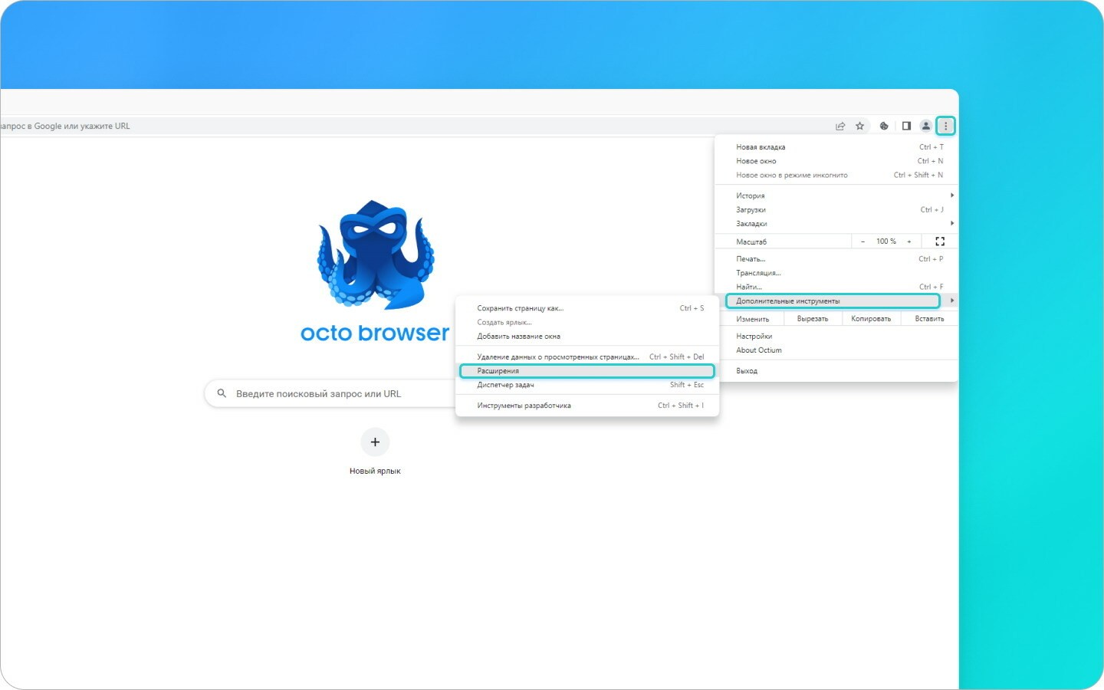Open the История menu entry
The width and height of the screenshot is (1104, 690).
[x=836, y=195]
